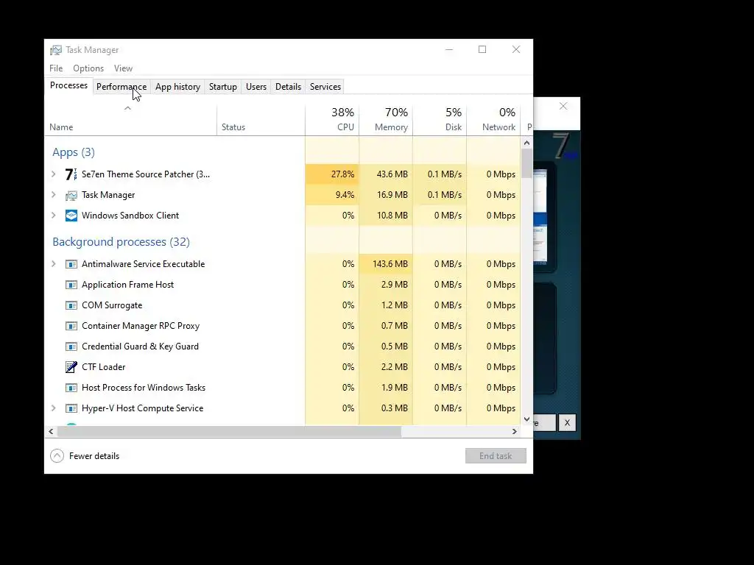Screen dimensions: 754x565
Task: Select the '27.8%' CPU cell
Action: [x=332, y=174]
